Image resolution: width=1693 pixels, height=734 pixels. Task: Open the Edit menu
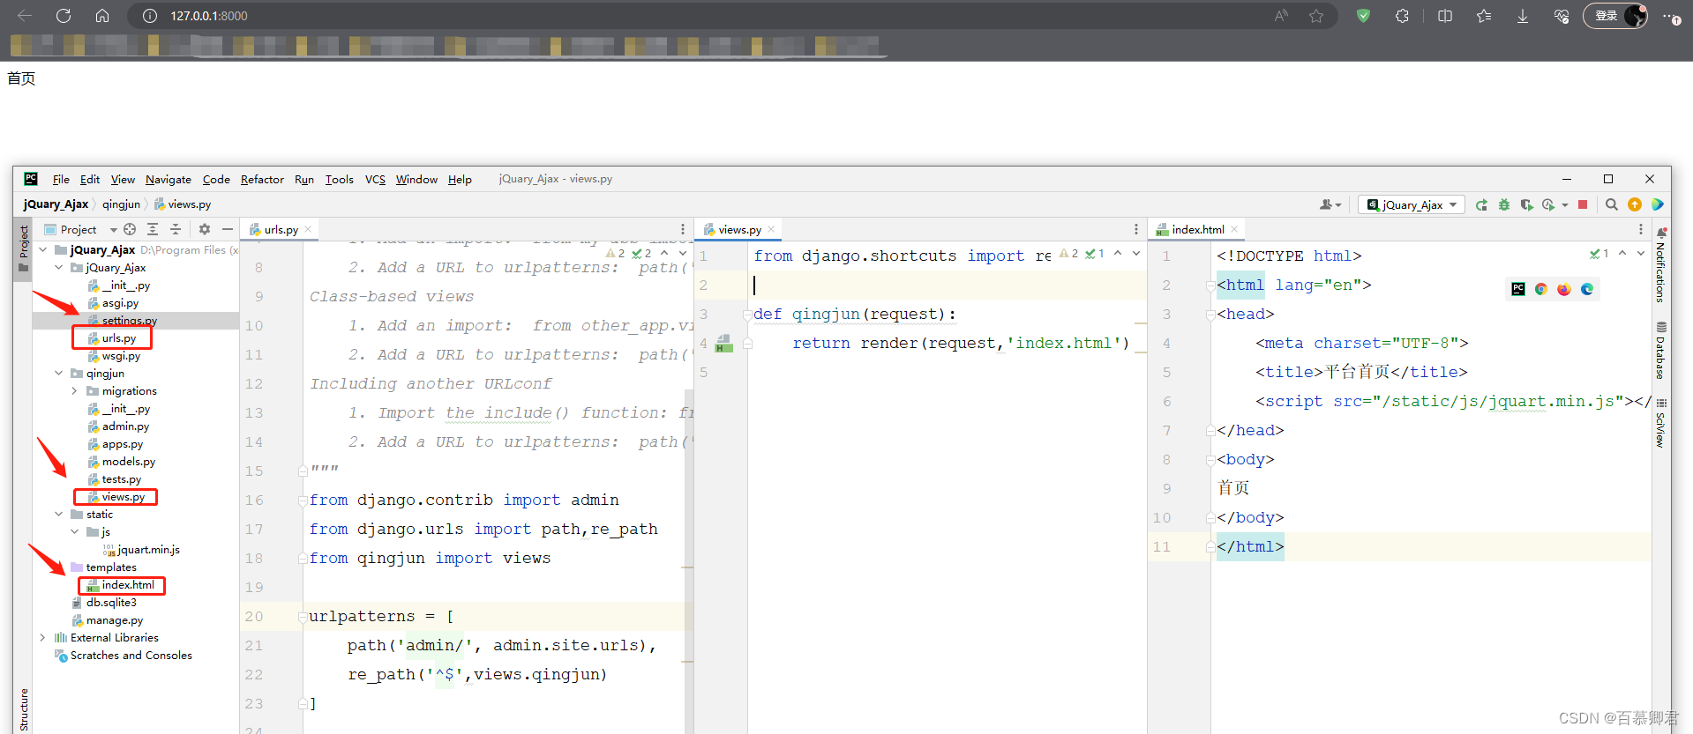pos(90,179)
